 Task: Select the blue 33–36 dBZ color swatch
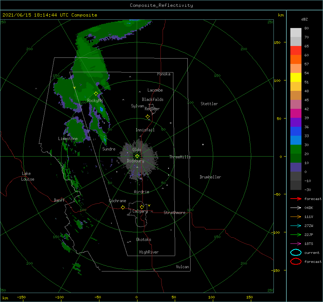click(x=296, y=131)
